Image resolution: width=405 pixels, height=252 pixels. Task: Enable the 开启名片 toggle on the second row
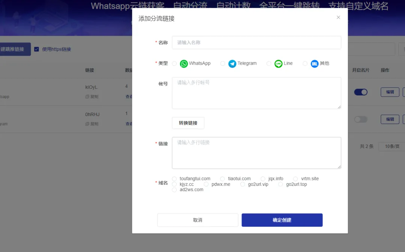tap(361, 119)
